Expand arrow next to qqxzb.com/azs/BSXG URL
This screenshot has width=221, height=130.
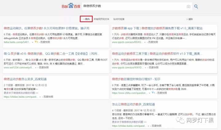(145, 42)
